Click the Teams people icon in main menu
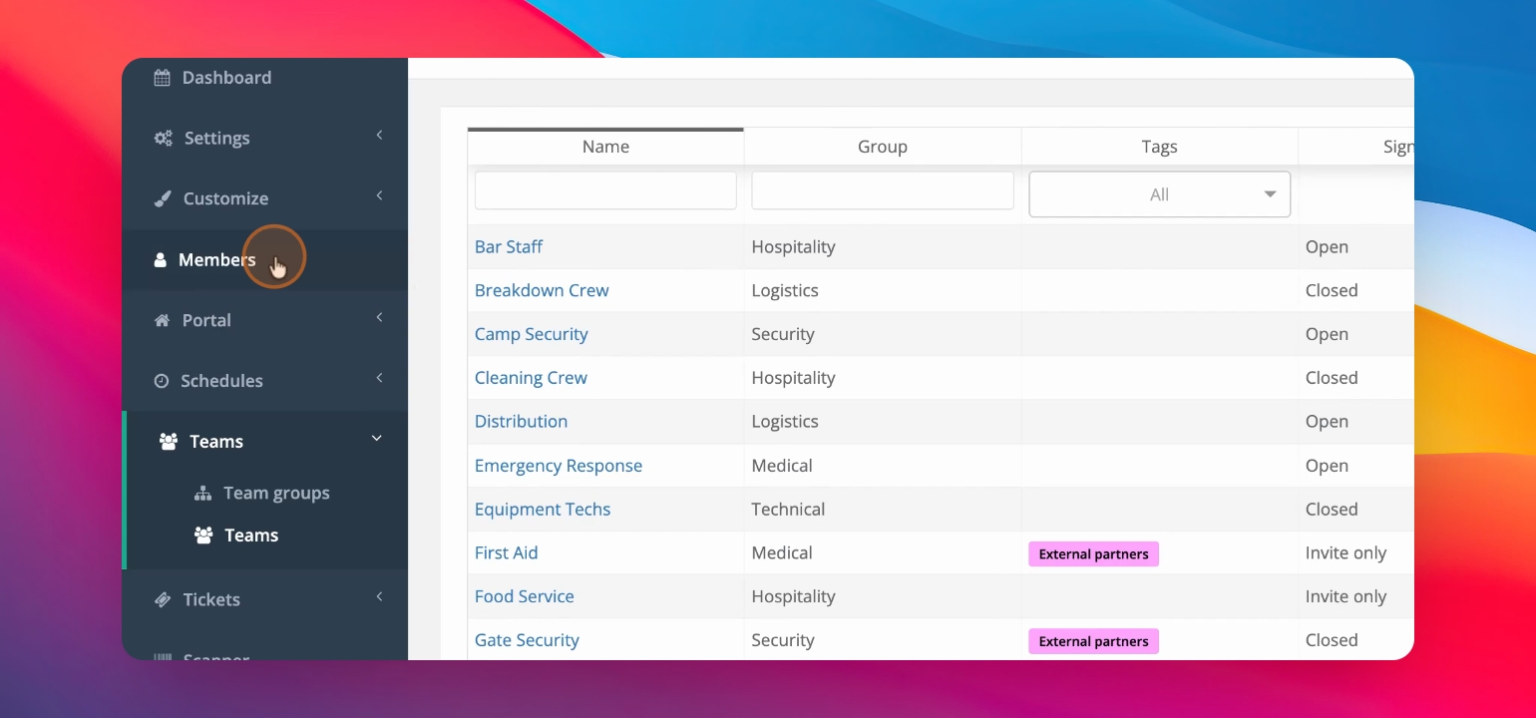 pos(169,442)
